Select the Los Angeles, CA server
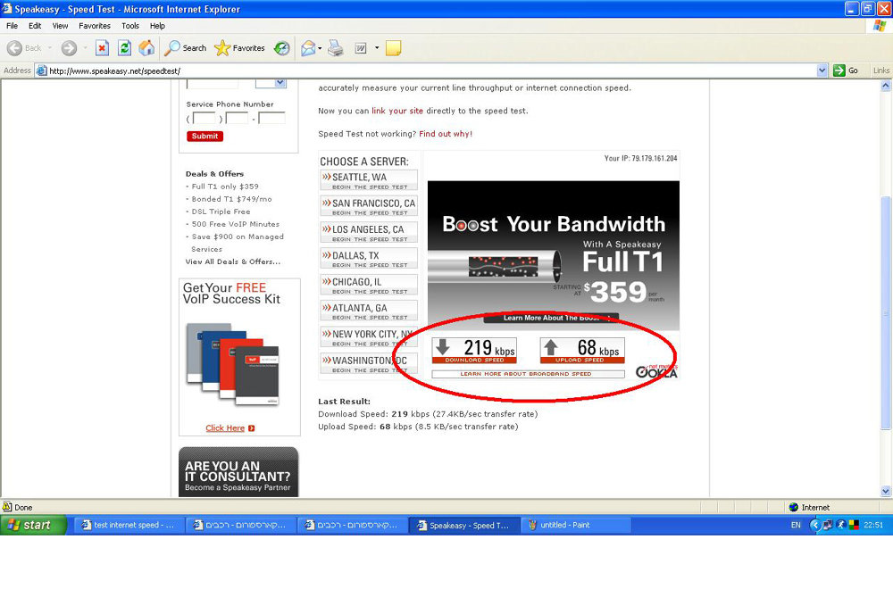This screenshot has width=893, height=589. pos(369,232)
